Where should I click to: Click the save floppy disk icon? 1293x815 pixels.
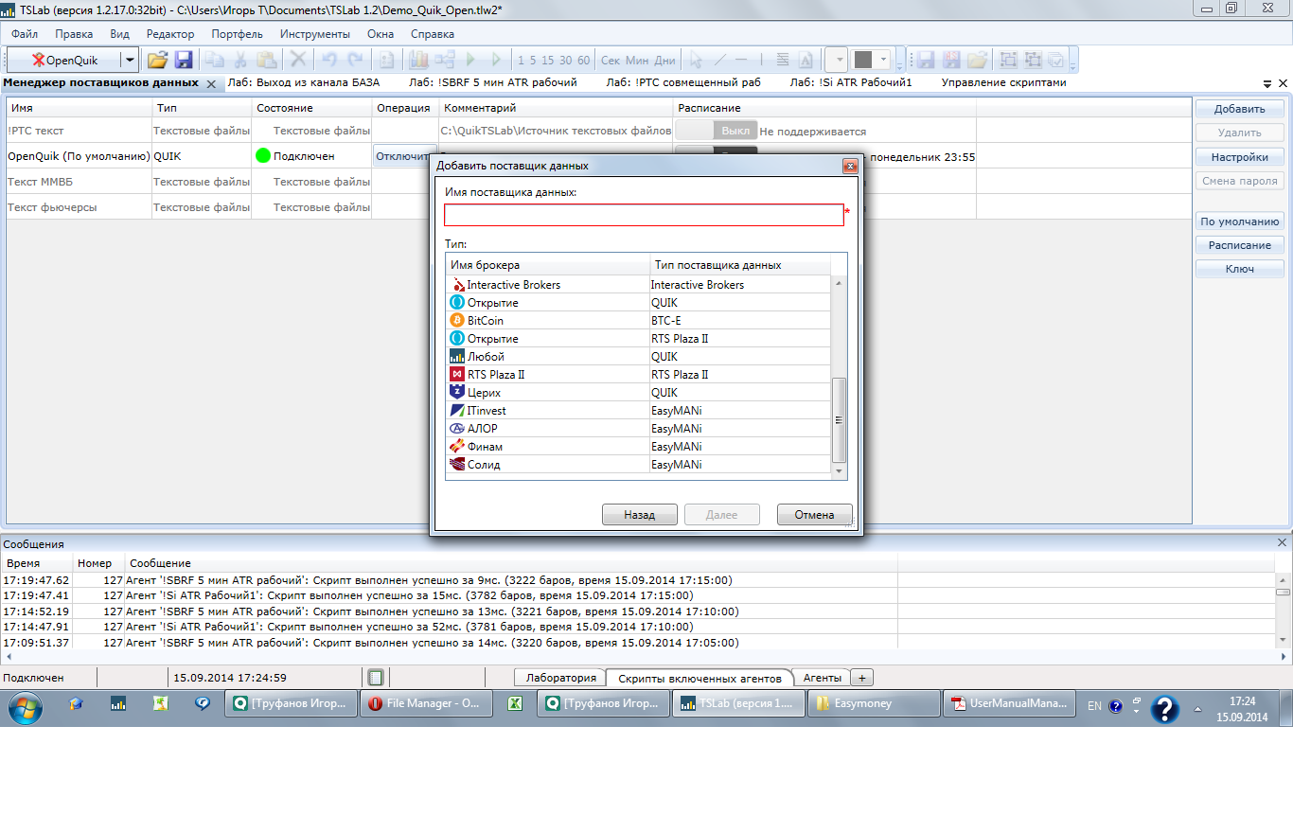coord(184,60)
